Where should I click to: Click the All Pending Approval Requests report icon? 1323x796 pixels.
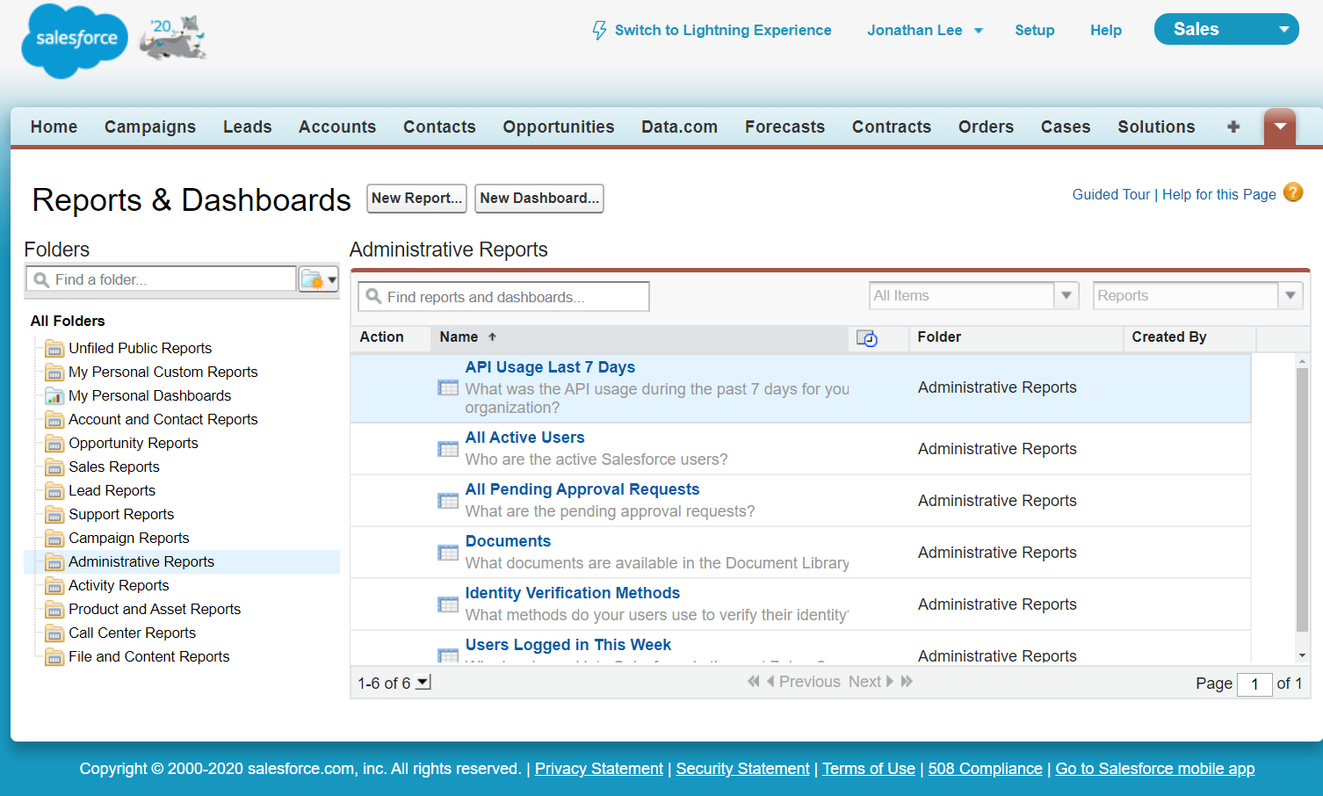pos(448,501)
